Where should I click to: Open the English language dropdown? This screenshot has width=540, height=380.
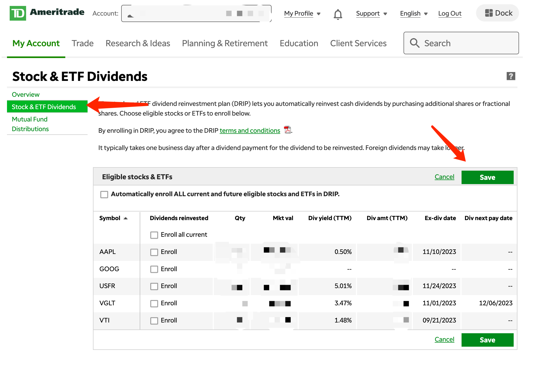(x=414, y=13)
